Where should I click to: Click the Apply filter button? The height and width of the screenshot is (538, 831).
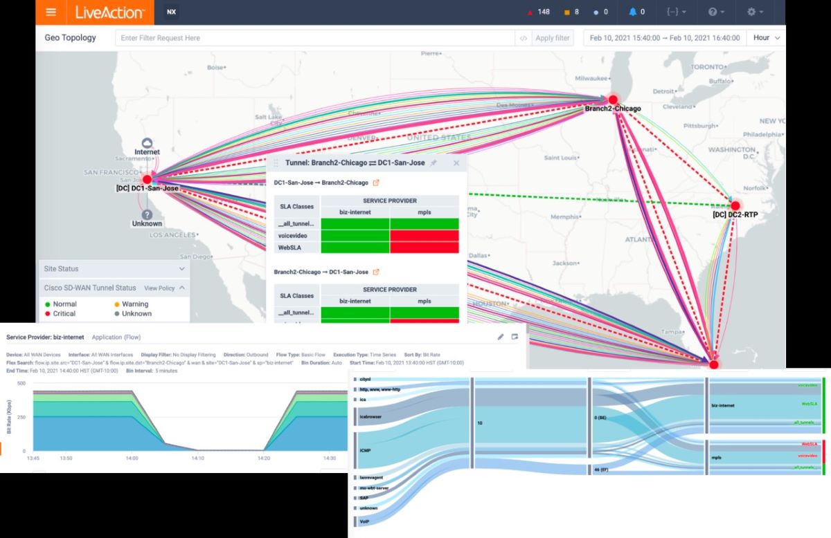(552, 37)
